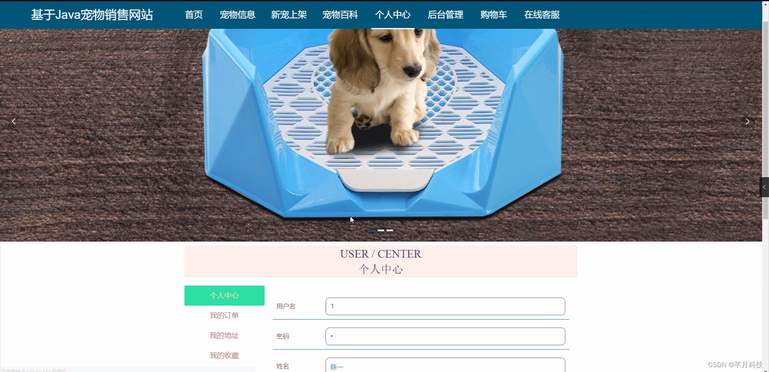This screenshot has height=372, width=769.
Task: Select second carousel indicator dash
Action: [x=381, y=230]
